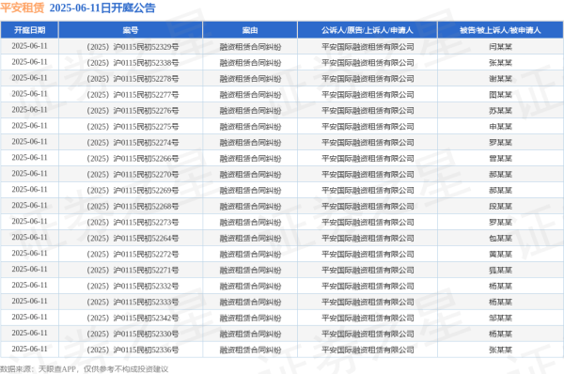Image resolution: width=564 pixels, height=374 pixels.
Task: Click 融资租赁合同纠纷 in case 52264 row
Action: (x=250, y=238)
